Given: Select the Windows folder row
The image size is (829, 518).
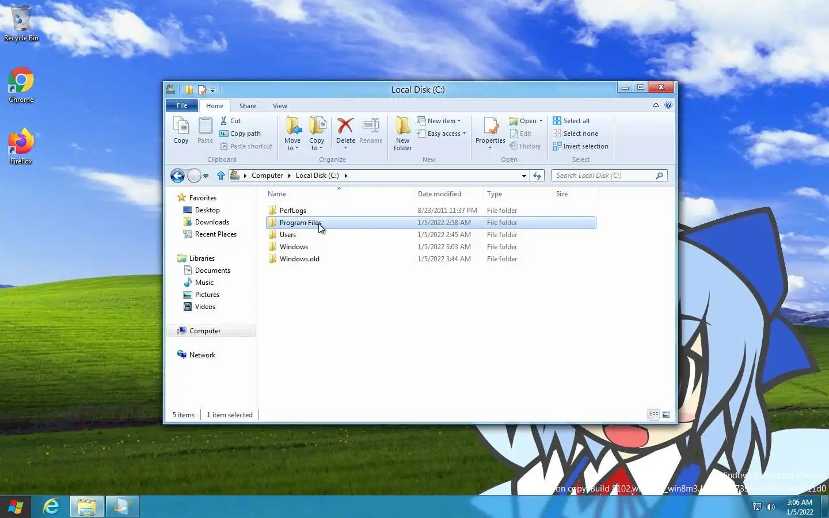Looking at the screenshot, I should pyautogui.click(x=431, y=247).
